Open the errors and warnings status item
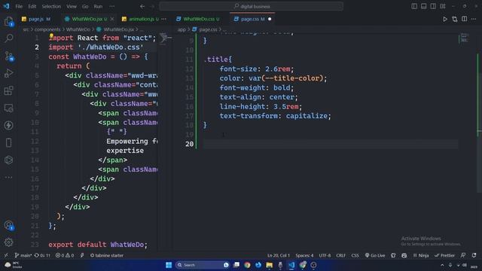 tap(65, 255)
